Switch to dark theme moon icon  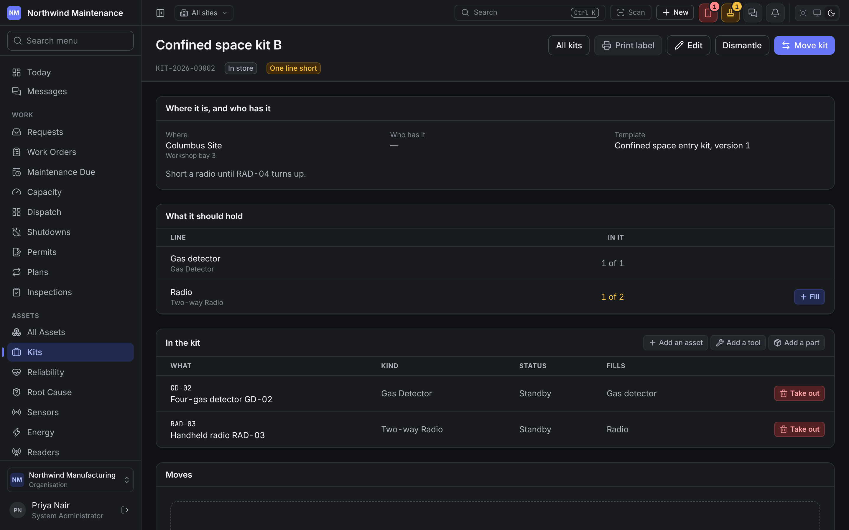pyautogui.click(x=831, y=13)
